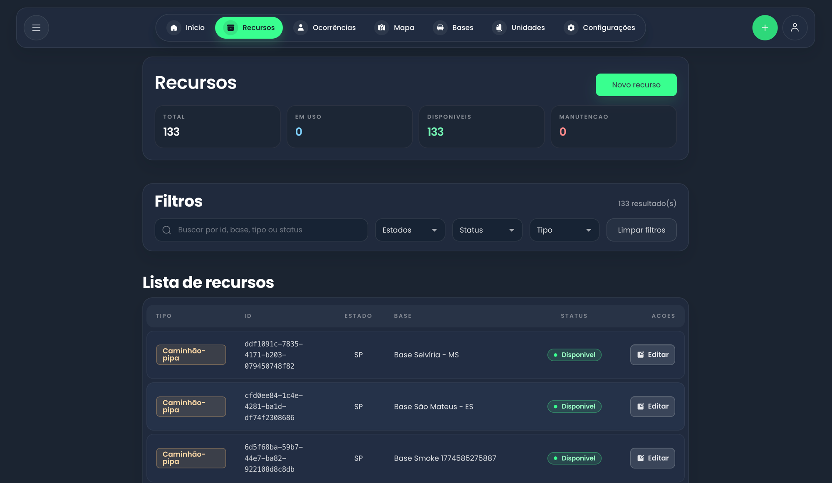Screen dimensions: 832x483
Task: Expand the Tipo dropdown filter
Action: [564, 230]
